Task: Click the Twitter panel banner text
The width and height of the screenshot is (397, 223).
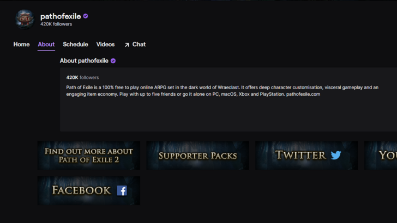Action: pos(300,155)
